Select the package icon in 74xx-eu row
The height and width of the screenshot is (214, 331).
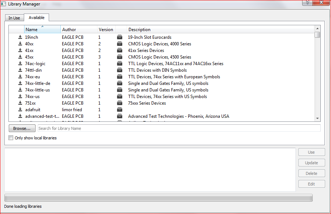[119, 77]
